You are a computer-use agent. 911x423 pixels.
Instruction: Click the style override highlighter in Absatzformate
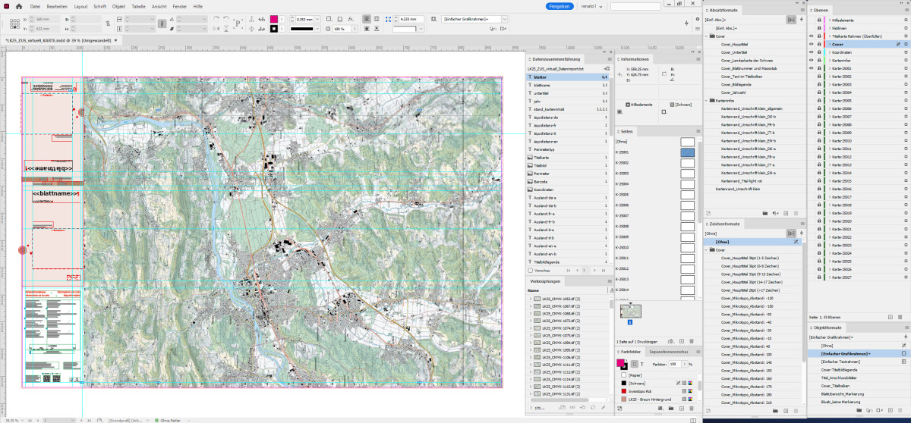(x=791, y=20)
